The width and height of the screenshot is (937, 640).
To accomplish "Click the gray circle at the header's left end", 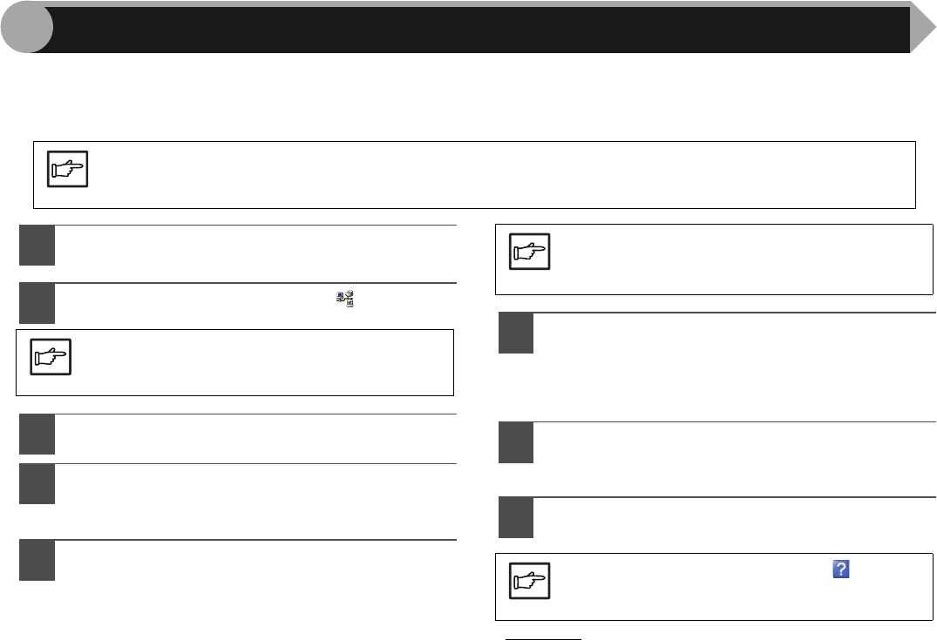I will (26, 30).
